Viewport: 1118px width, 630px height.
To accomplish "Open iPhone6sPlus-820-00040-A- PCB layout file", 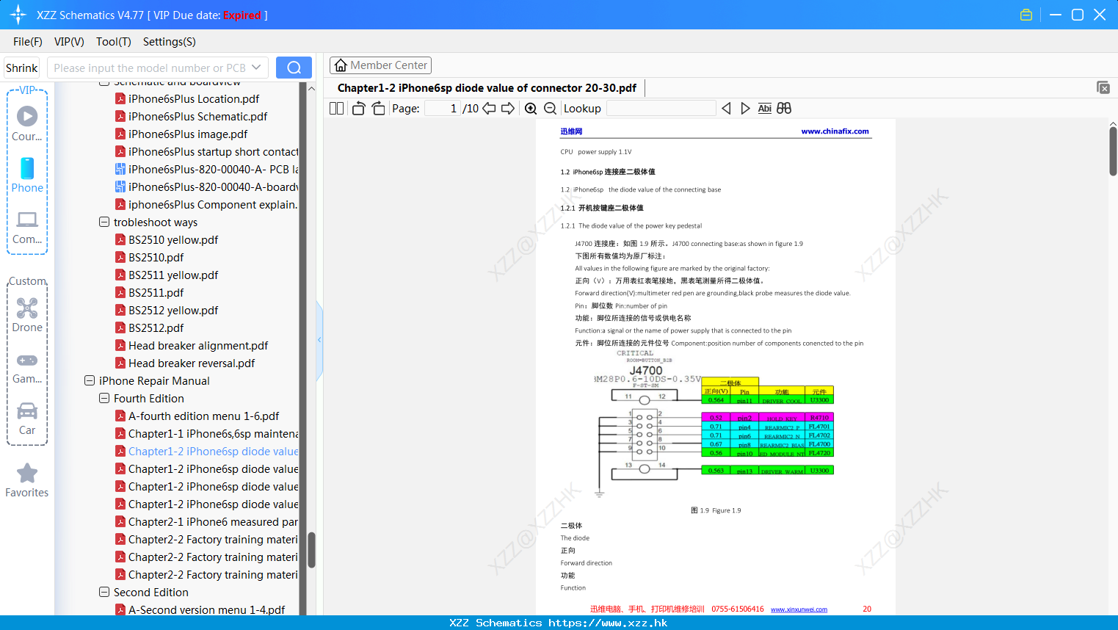I will click(207, 169).
